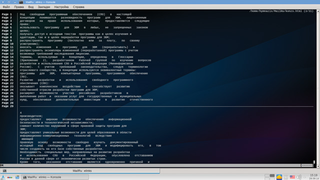Follow the 'Page 27' link
The image size is (320, 180).
pyautogui.click(x=7, y=99)
